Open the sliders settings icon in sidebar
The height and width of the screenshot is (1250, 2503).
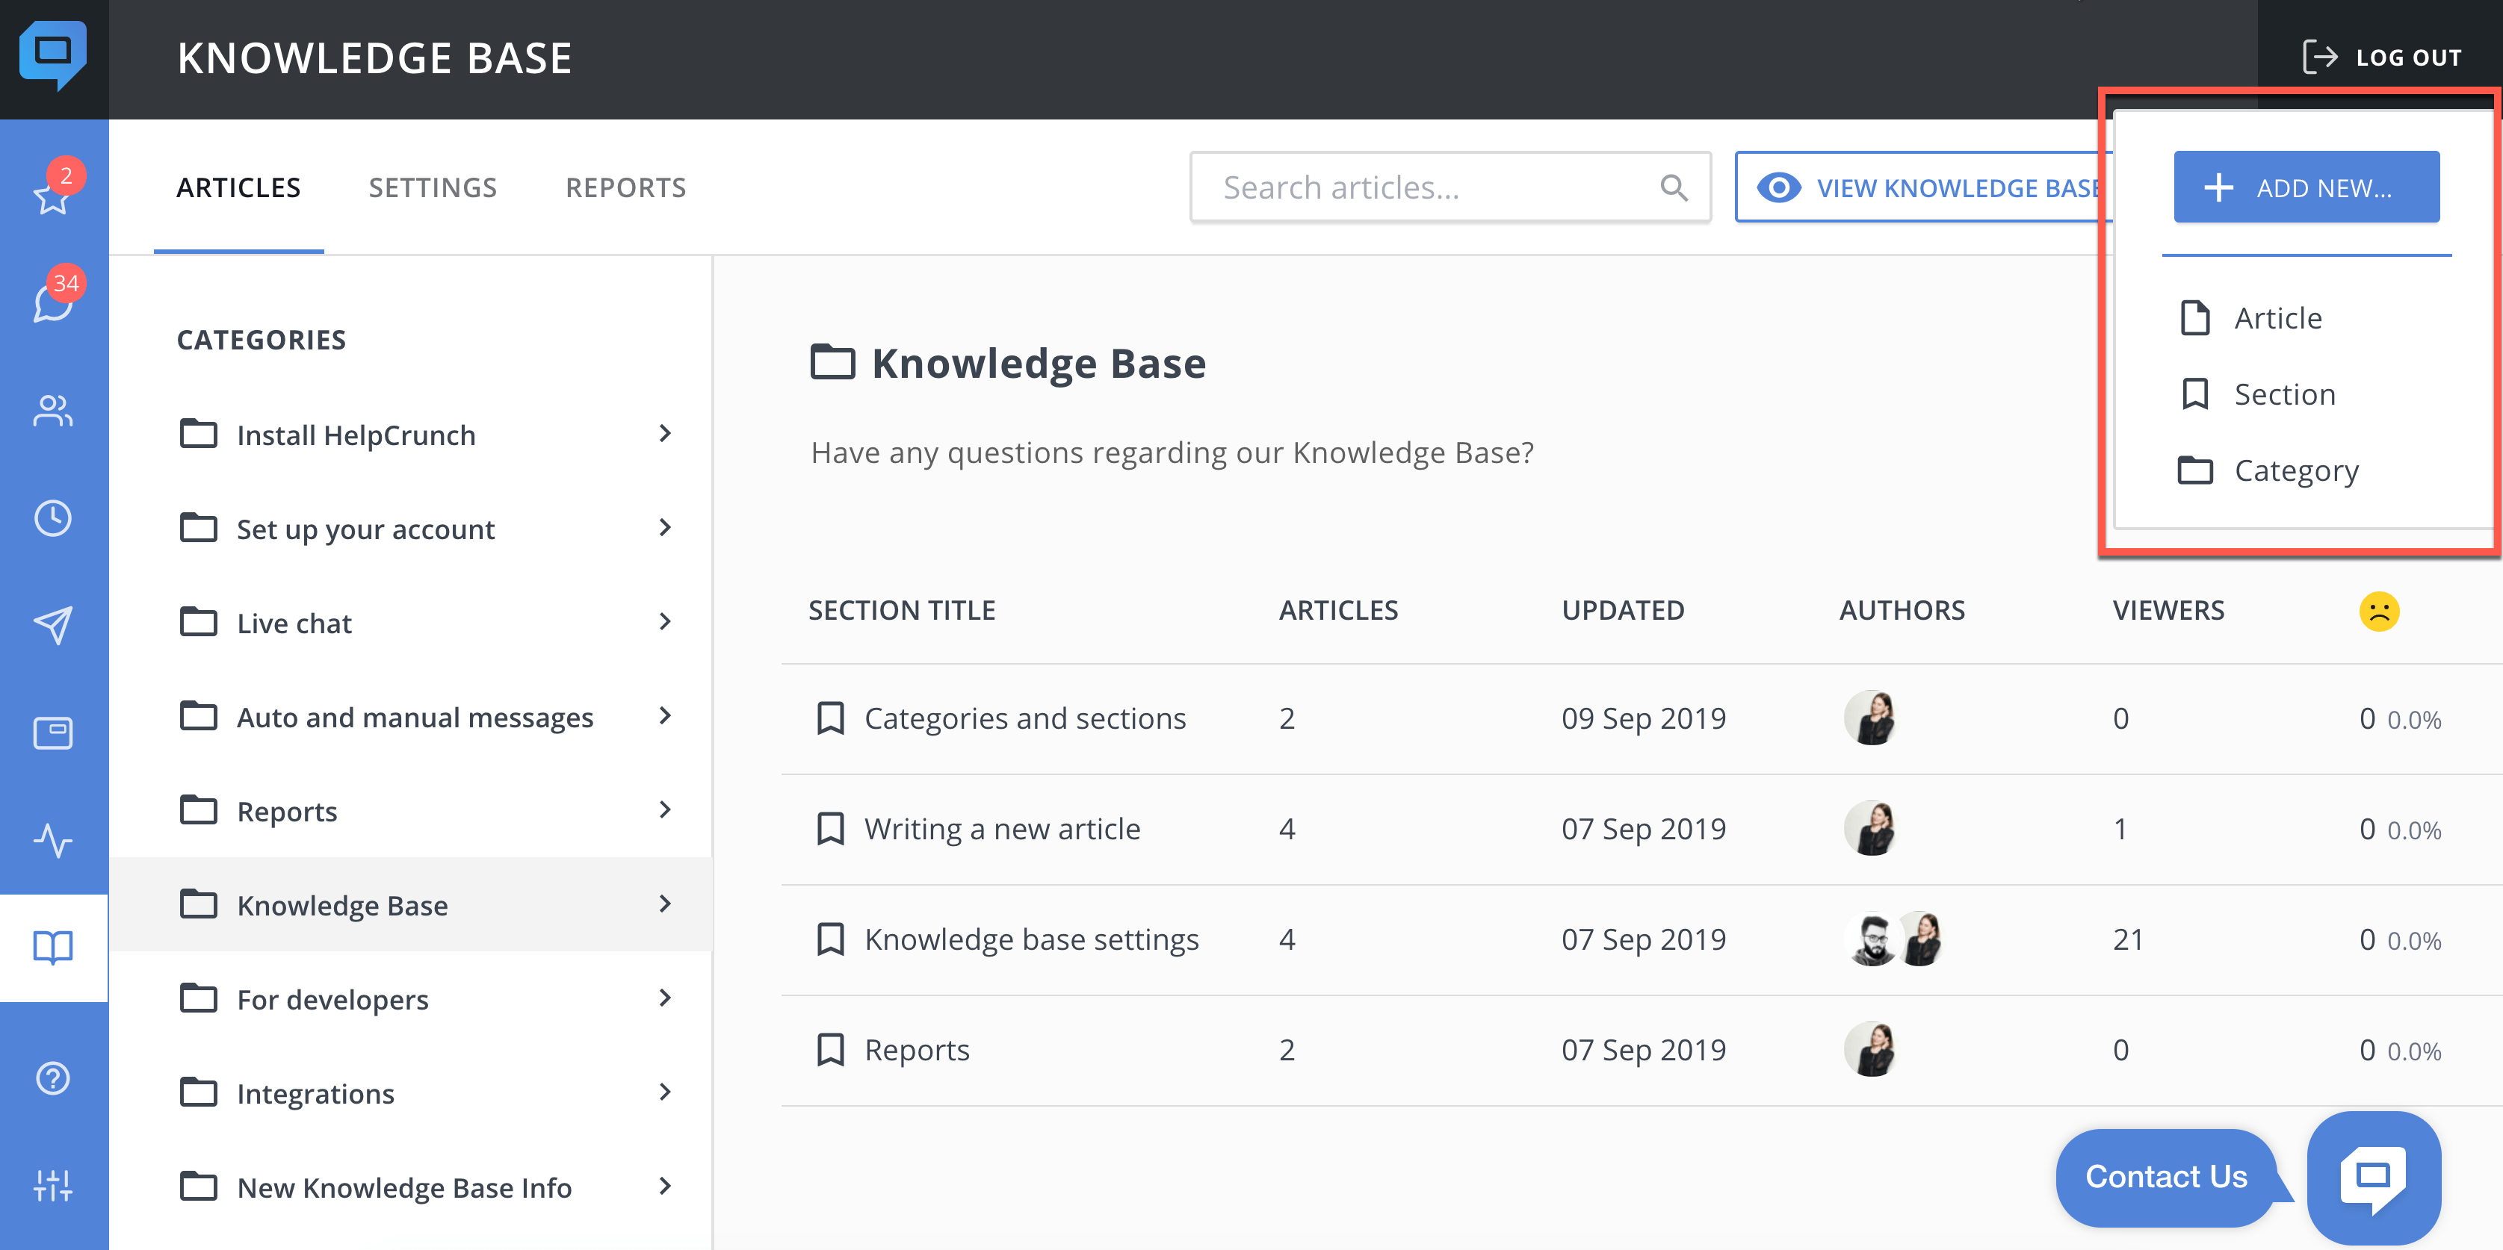[x=52, y=1185]
